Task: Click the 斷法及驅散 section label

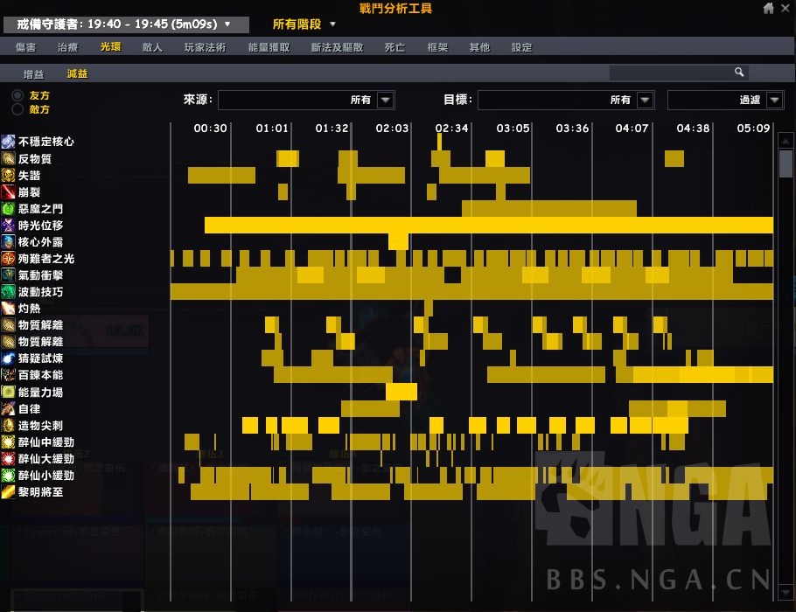Action: [x=336, y=47]
